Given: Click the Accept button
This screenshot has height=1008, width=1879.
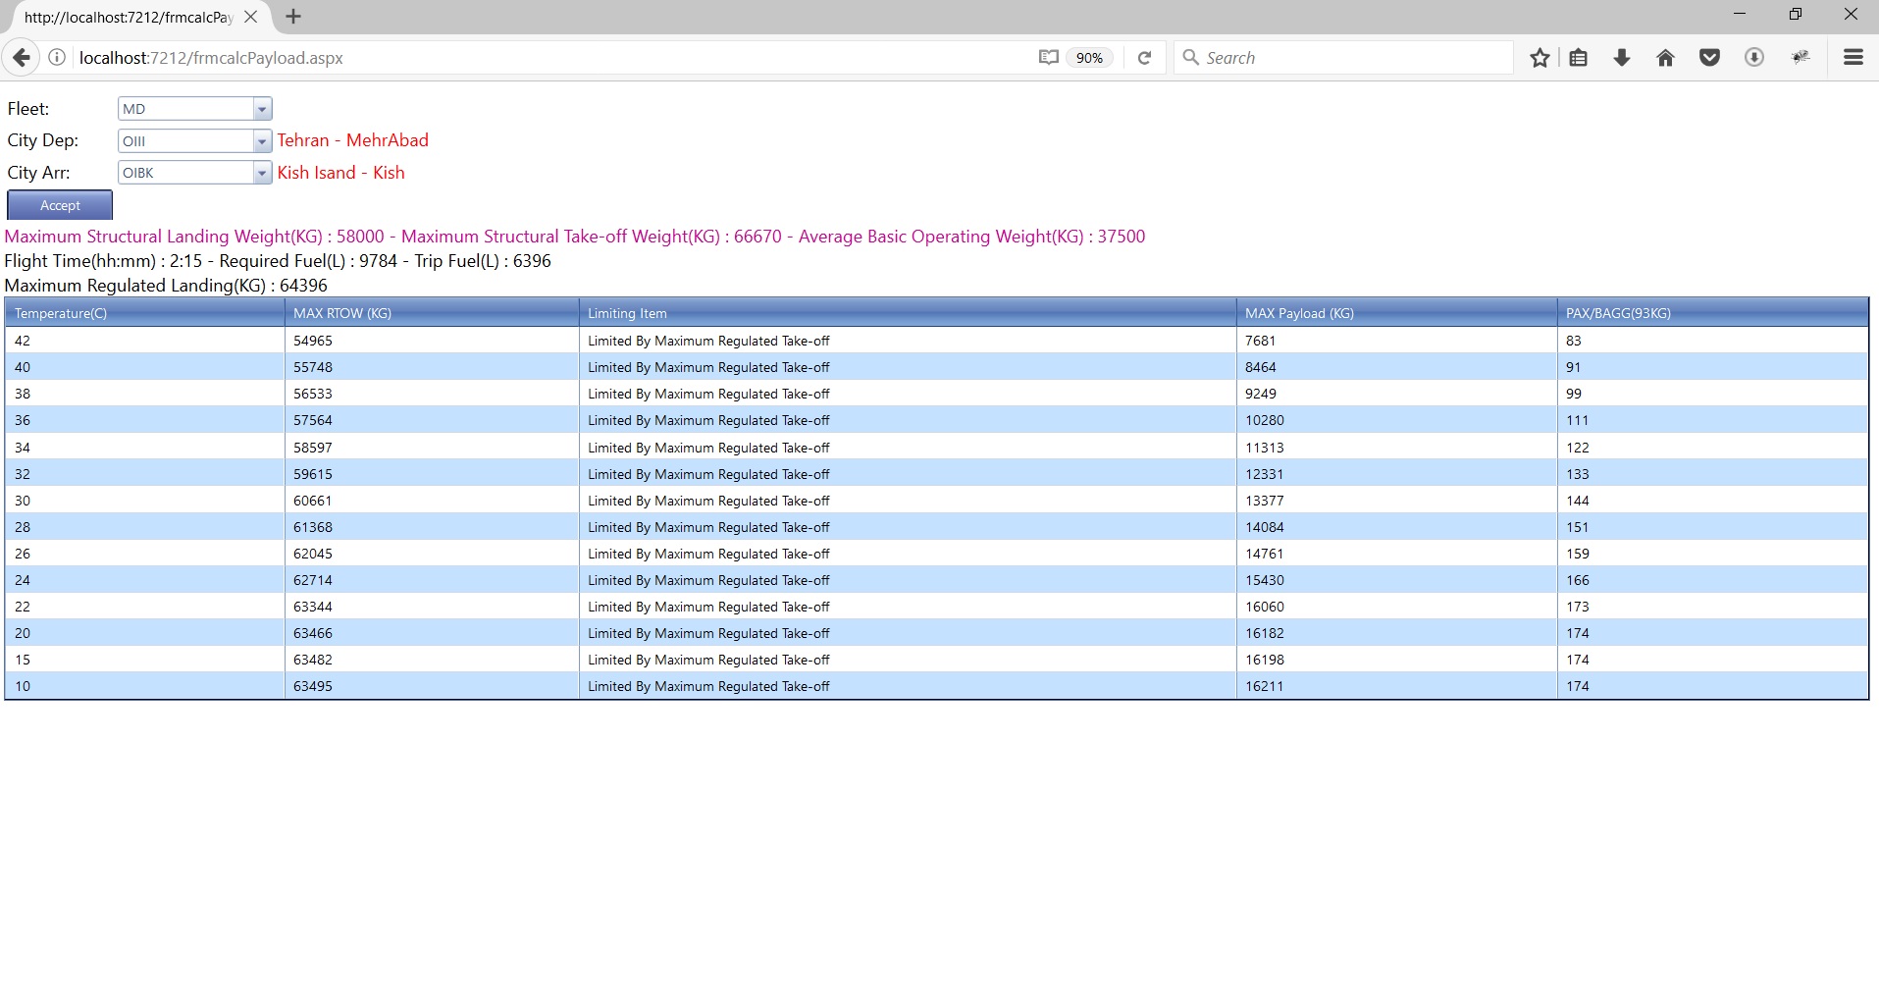Looking at the screenshot, I should [60, 205].
